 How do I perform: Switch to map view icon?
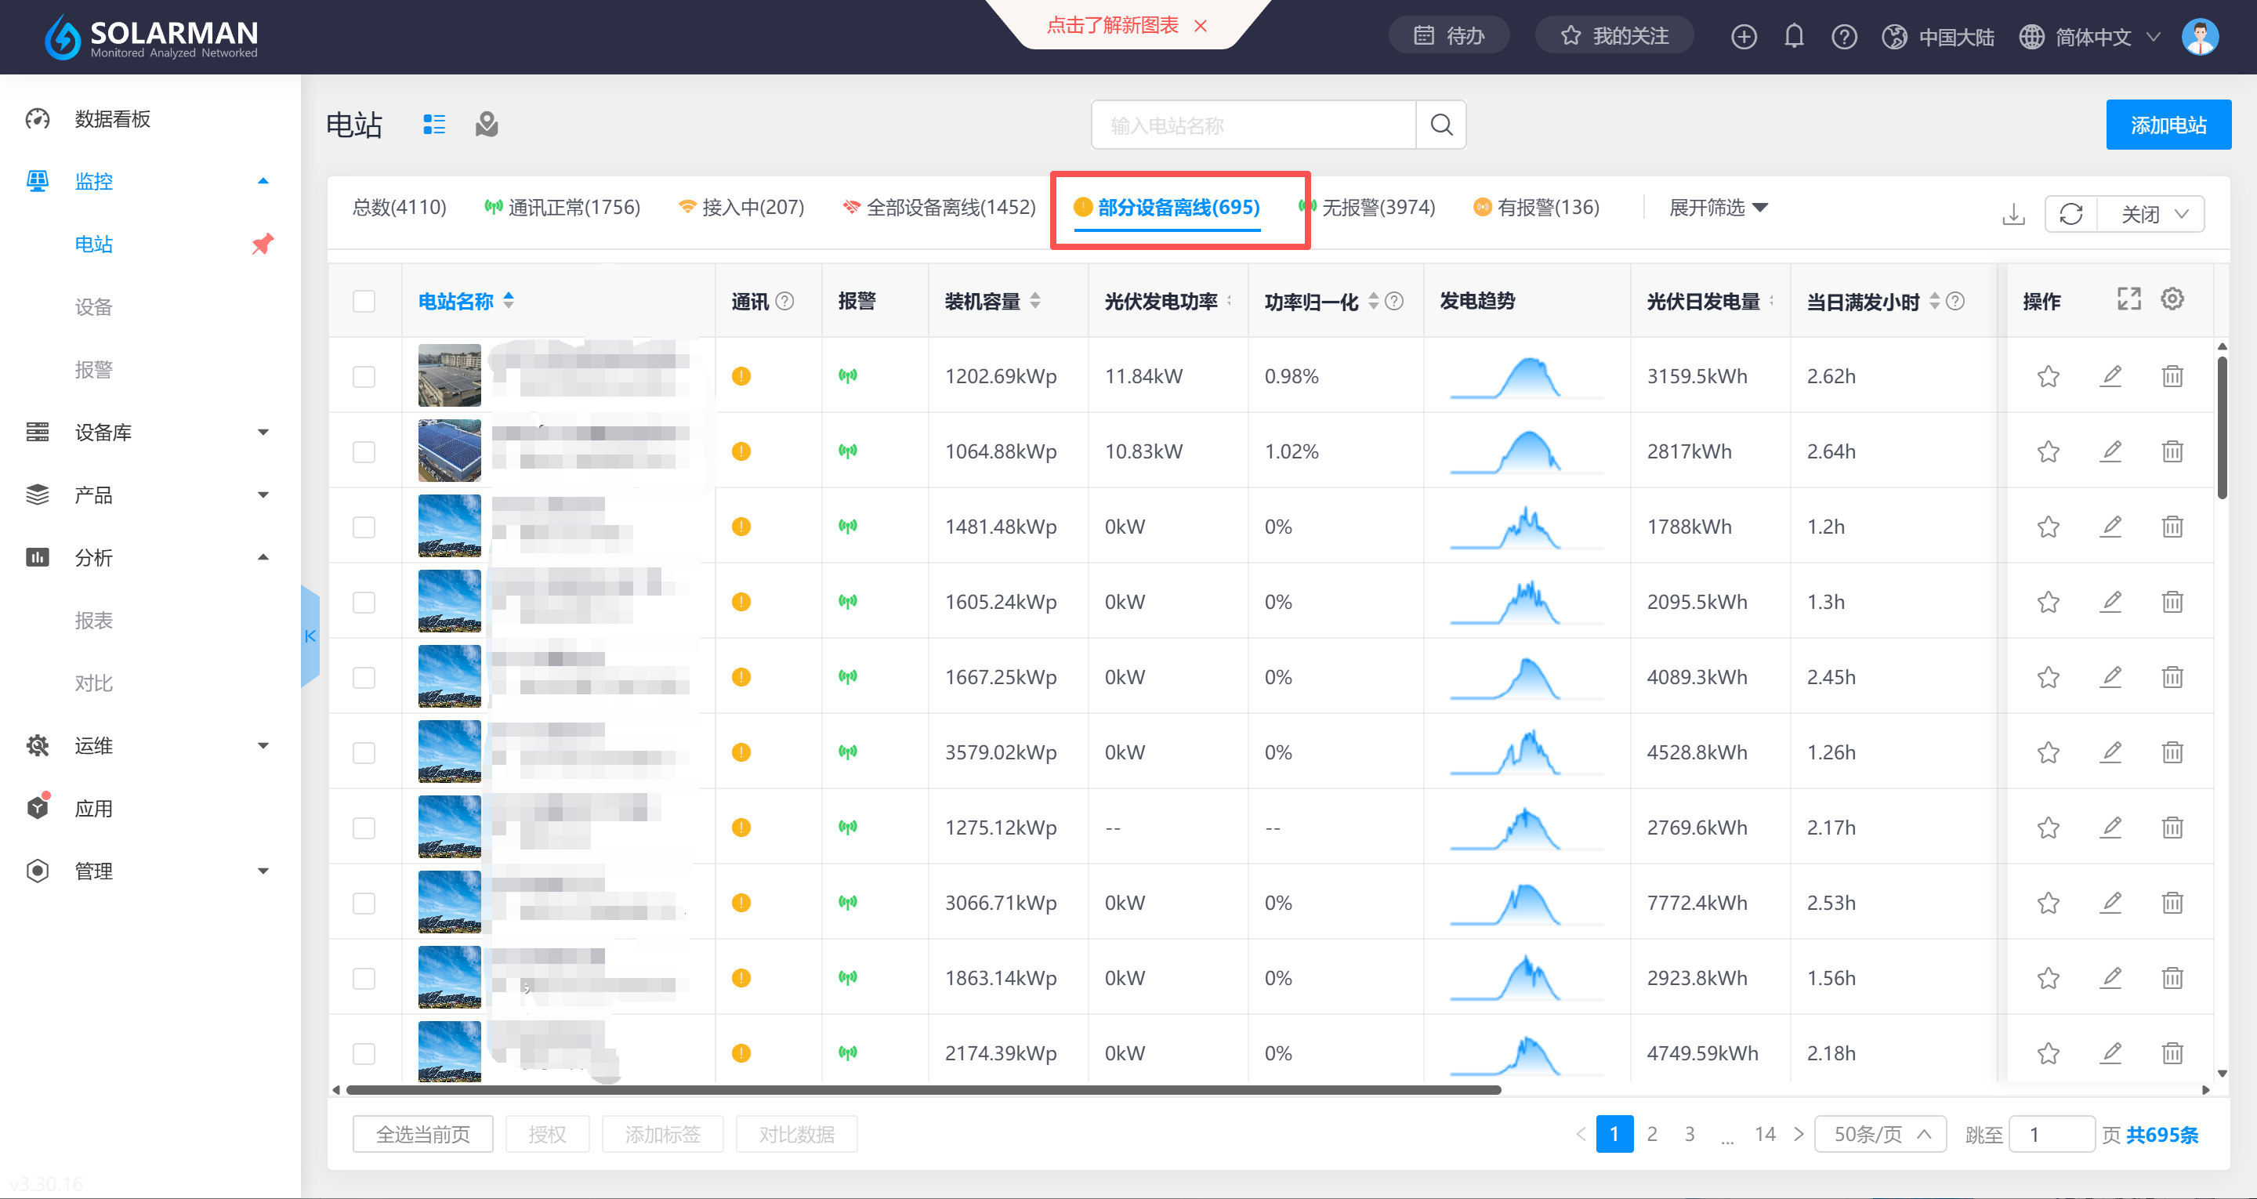(486, 125)
